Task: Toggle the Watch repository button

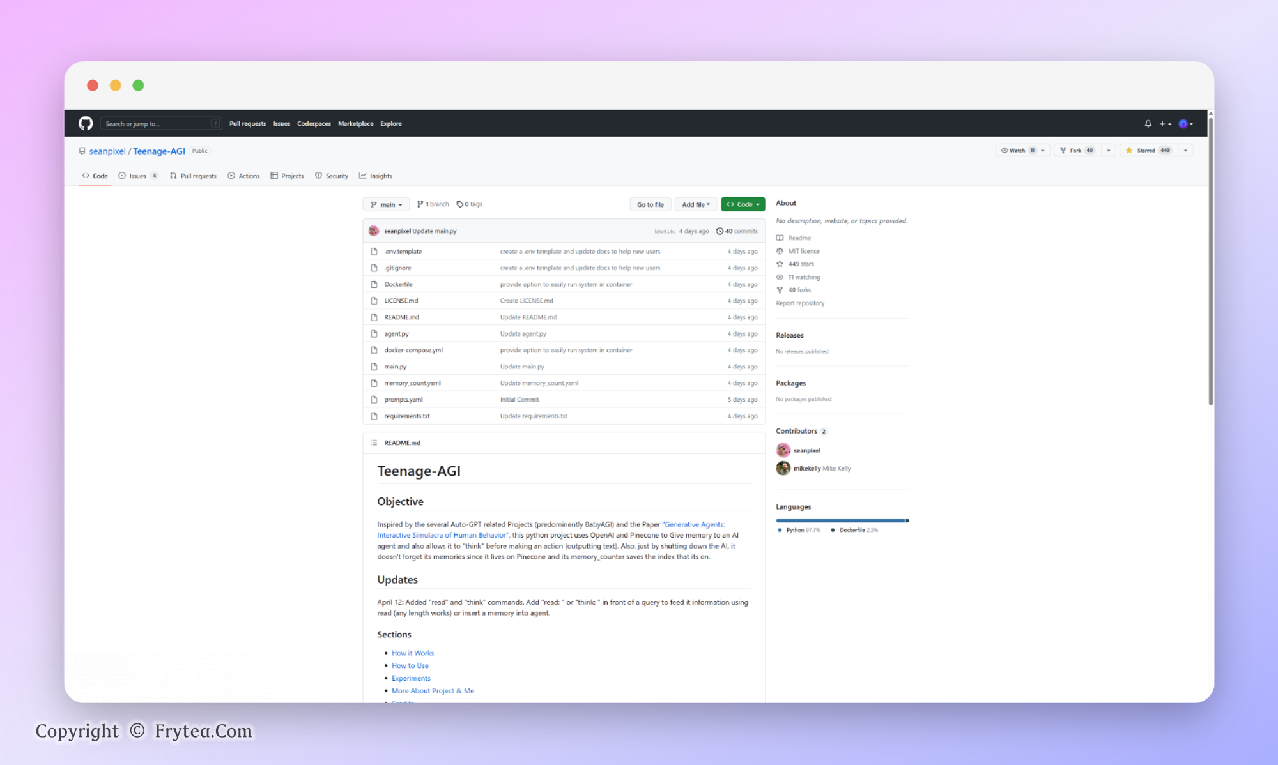Action: (x=1017, y=151)
